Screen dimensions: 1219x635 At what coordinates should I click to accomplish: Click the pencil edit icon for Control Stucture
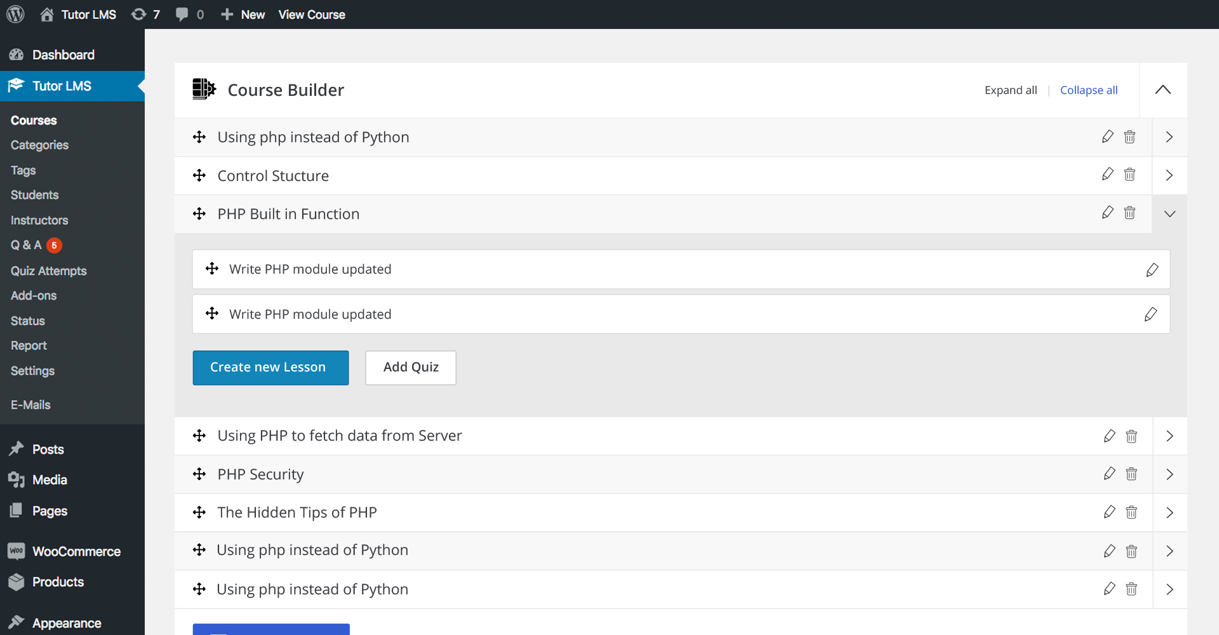coord(1107,175)
